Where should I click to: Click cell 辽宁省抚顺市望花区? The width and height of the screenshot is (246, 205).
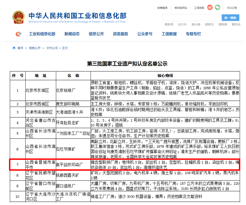tap(41, 175)
